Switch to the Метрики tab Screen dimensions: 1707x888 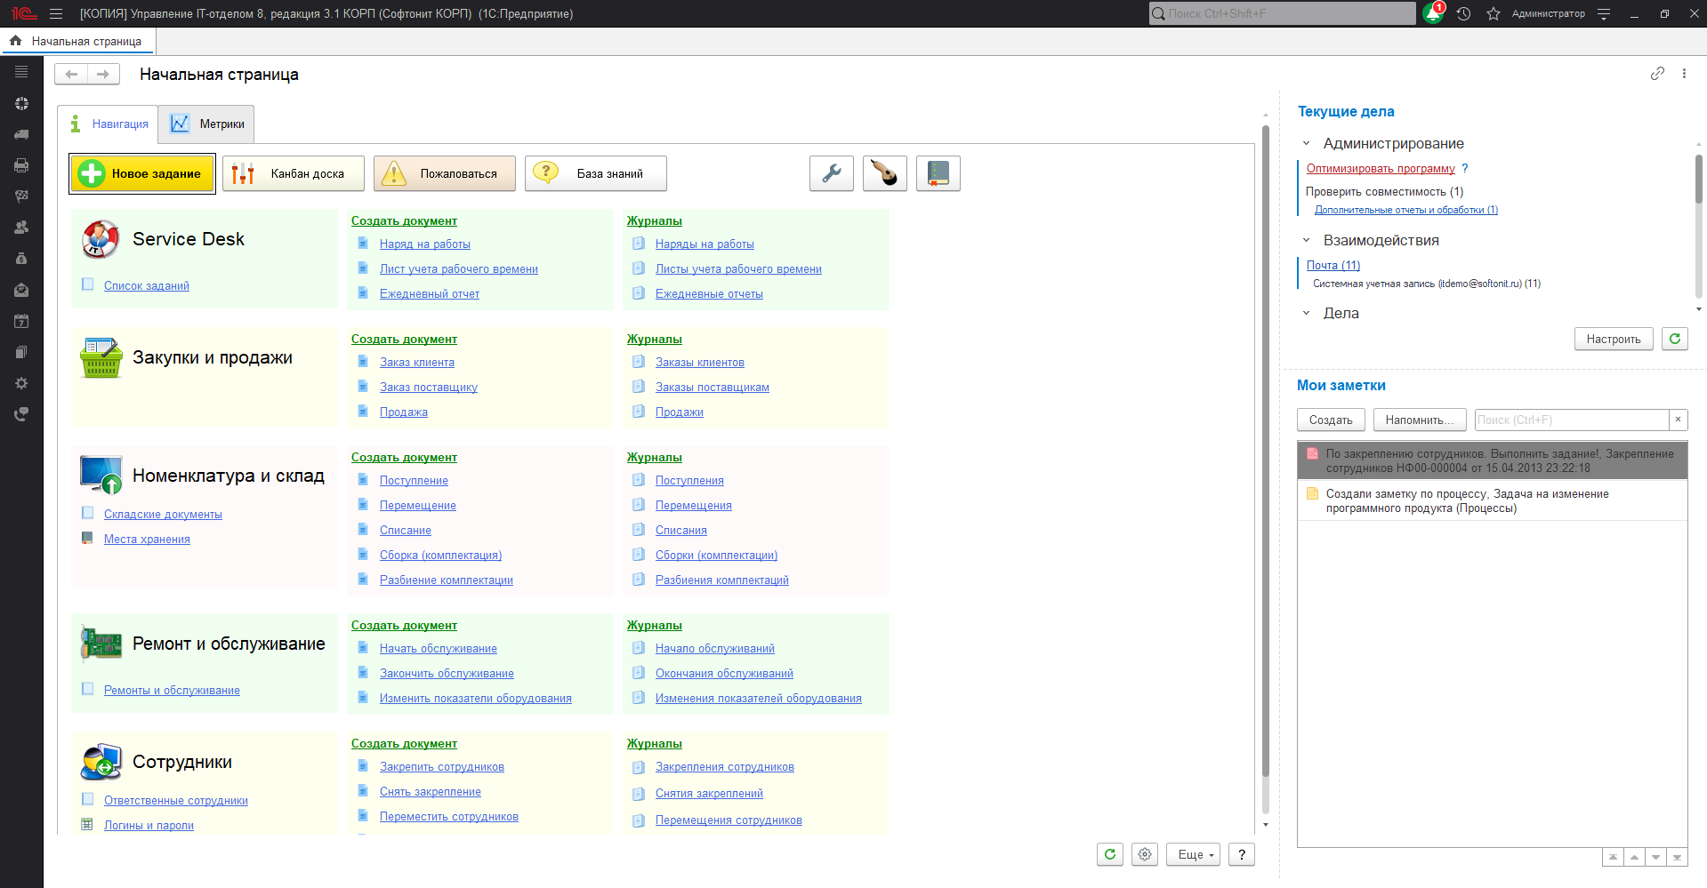[x=207, y=124]
